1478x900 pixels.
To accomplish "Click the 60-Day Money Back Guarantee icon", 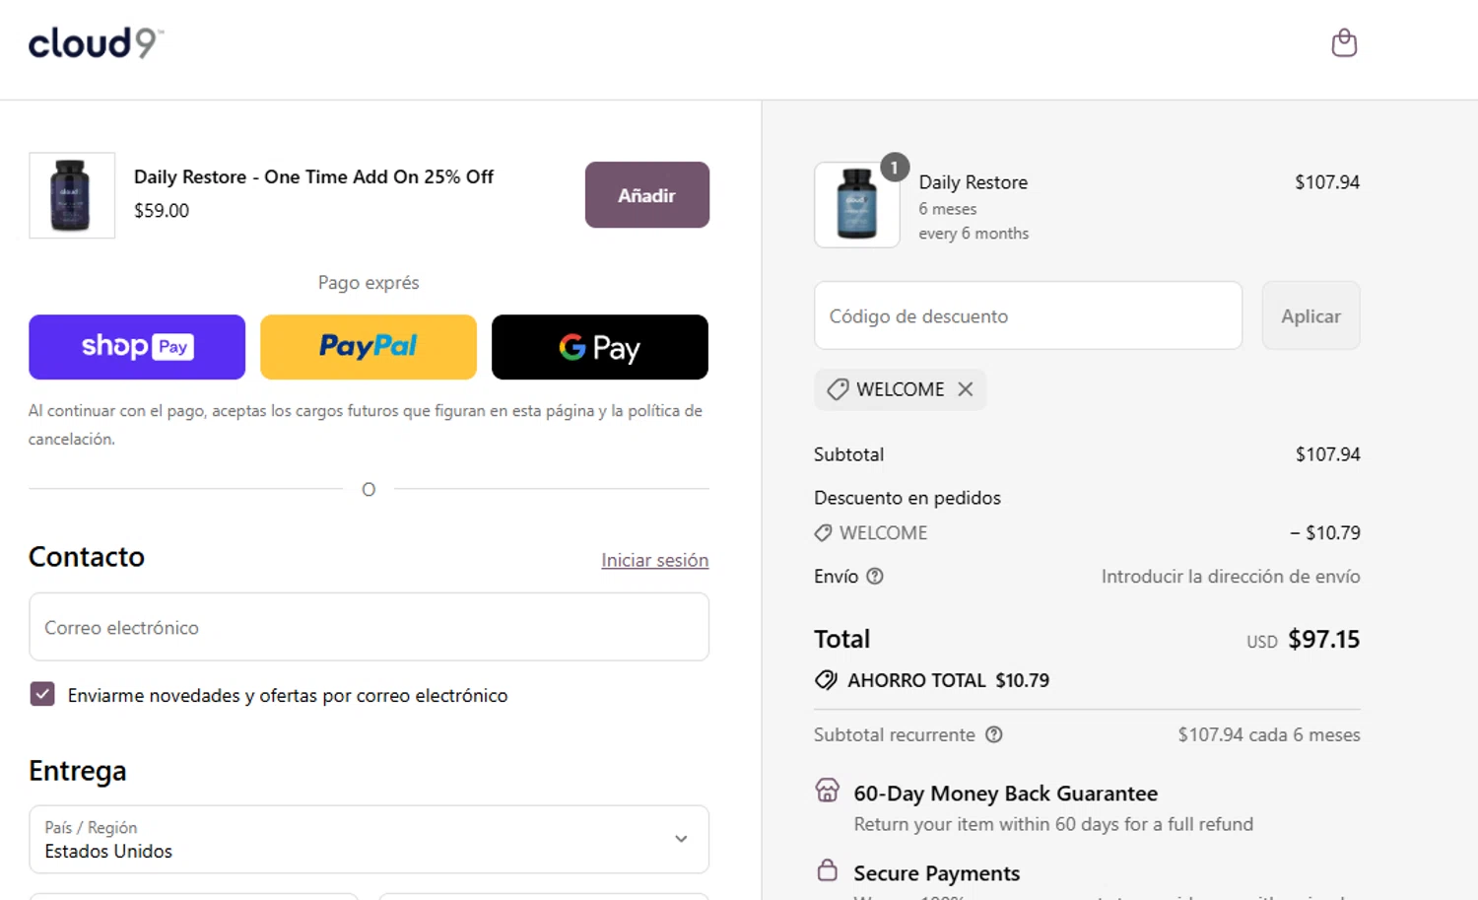I will tap(828, 791).
